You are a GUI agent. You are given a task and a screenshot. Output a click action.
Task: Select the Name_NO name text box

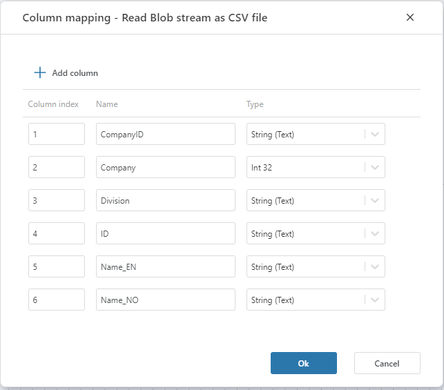(x=165, y=300)
